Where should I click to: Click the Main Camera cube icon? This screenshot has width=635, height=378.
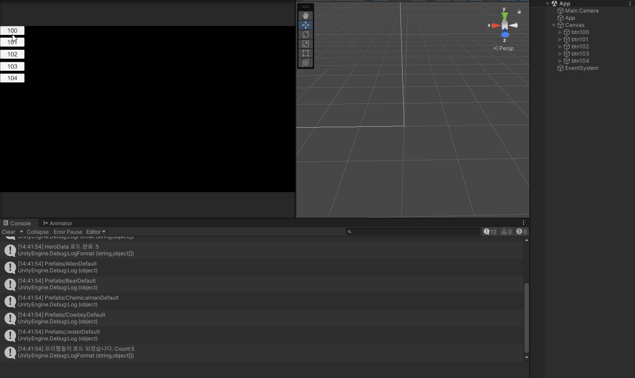pyautogui.click(x=560, y=11)
